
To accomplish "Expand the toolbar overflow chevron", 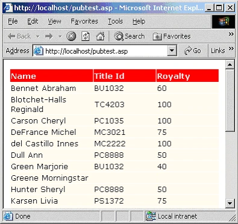I will (x=231, y=34).
